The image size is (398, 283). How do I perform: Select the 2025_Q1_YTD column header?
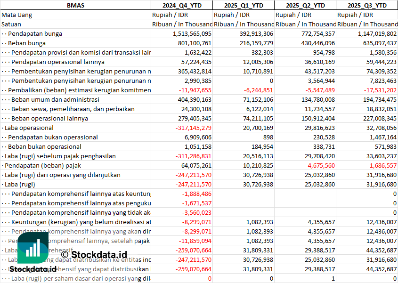(x=244, y=5)
